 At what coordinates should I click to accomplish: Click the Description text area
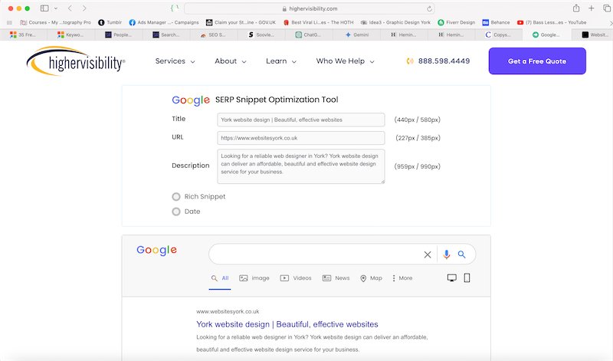pyautogui.click(x=300, y=166)
